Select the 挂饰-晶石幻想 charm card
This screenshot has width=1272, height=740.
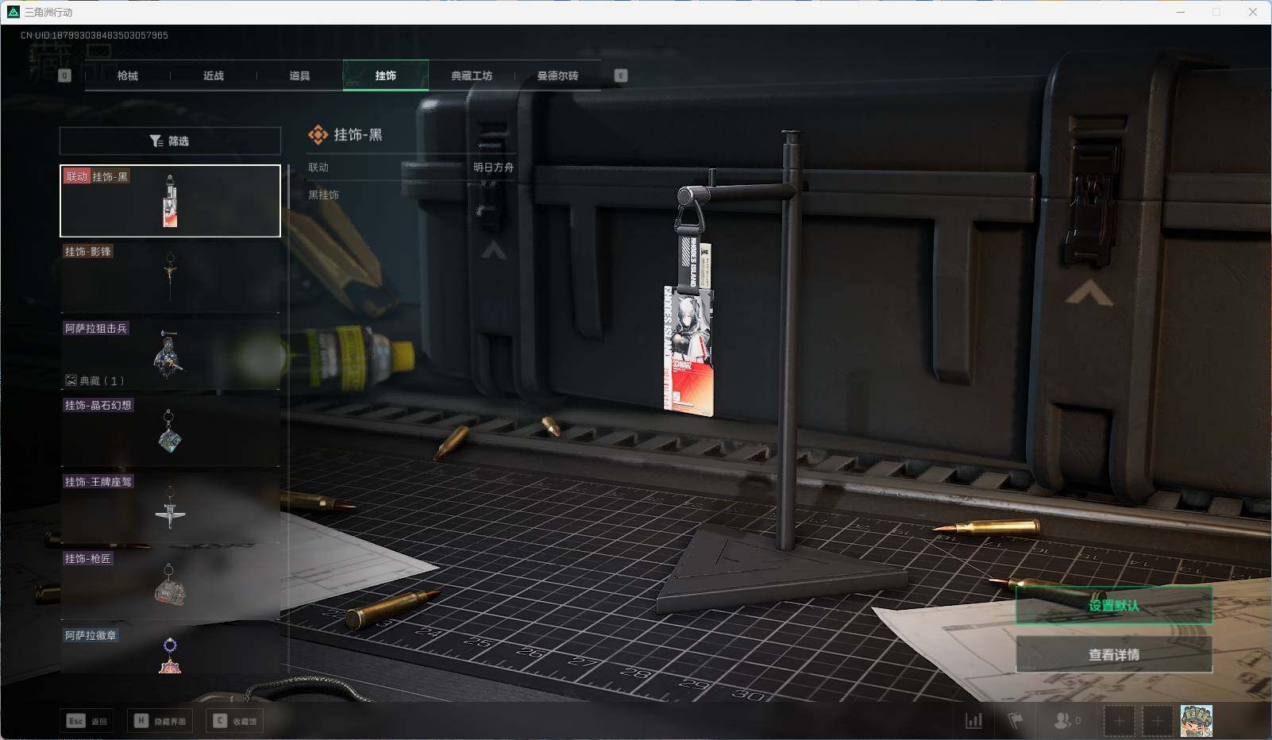(x=170, y=431)
